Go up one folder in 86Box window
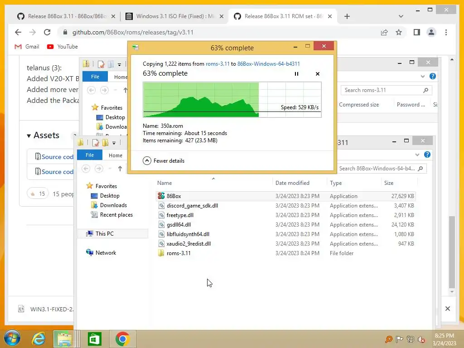 click(120, 169)
